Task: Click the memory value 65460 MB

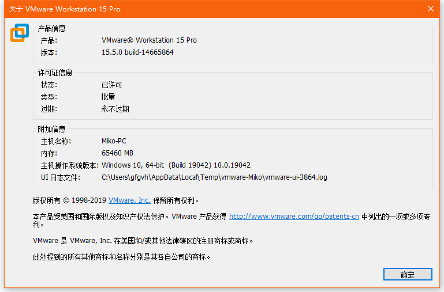Action: [117, 153]
